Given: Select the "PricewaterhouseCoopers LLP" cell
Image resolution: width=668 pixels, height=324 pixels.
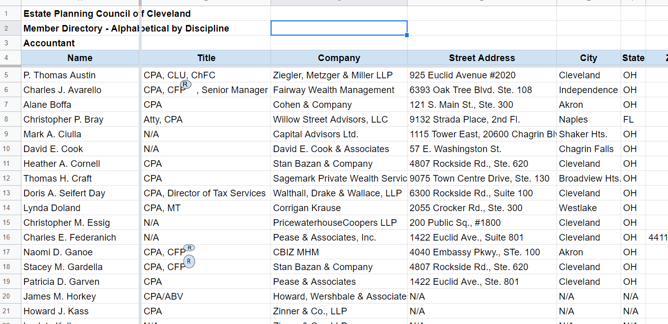Looking at the screenshot, I should coord(335,223).
